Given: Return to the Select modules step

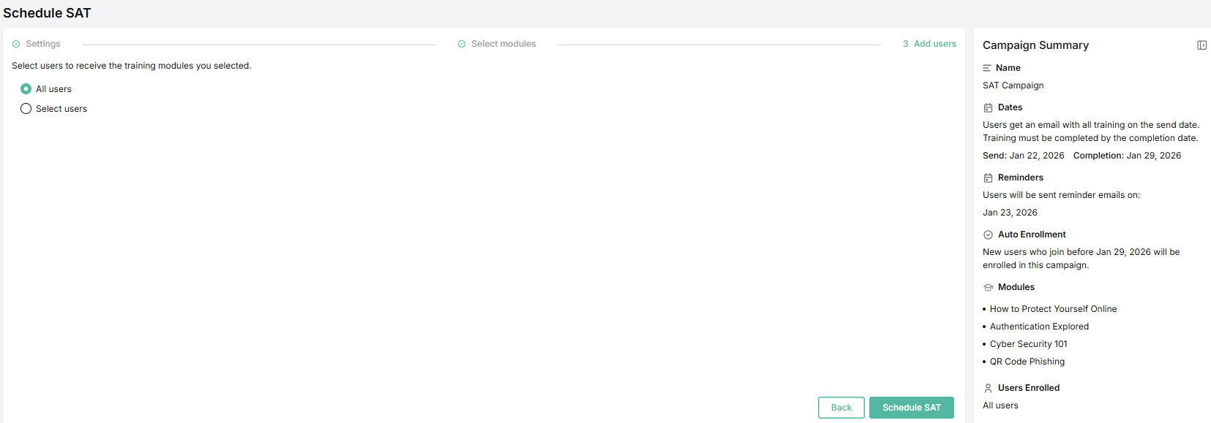Looking at the screenshot, I should [x=503, y=44].
